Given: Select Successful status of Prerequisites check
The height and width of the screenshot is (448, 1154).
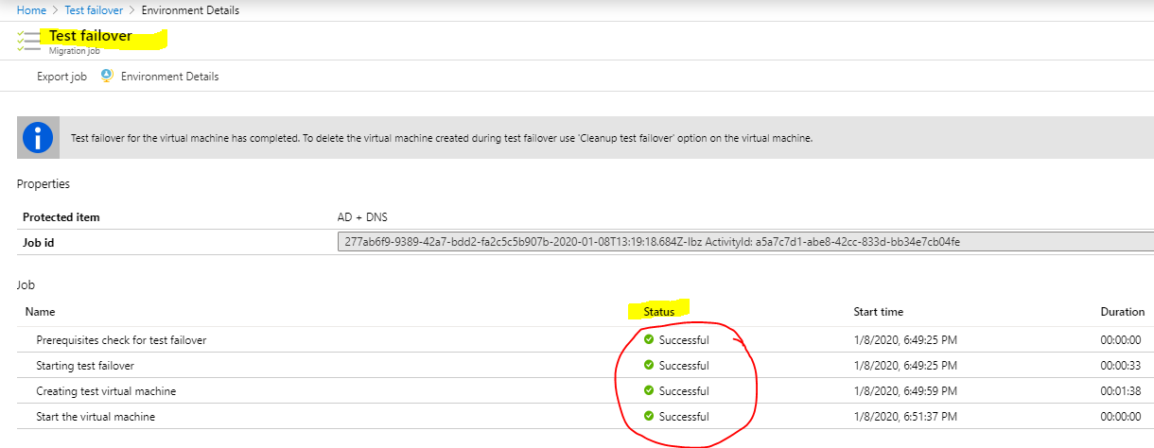Looking at the screenshot, I should point(684,340).
